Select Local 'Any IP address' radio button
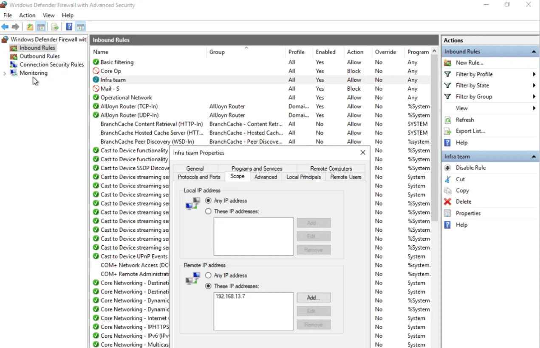The image size is (540, 348). (208, 200)
